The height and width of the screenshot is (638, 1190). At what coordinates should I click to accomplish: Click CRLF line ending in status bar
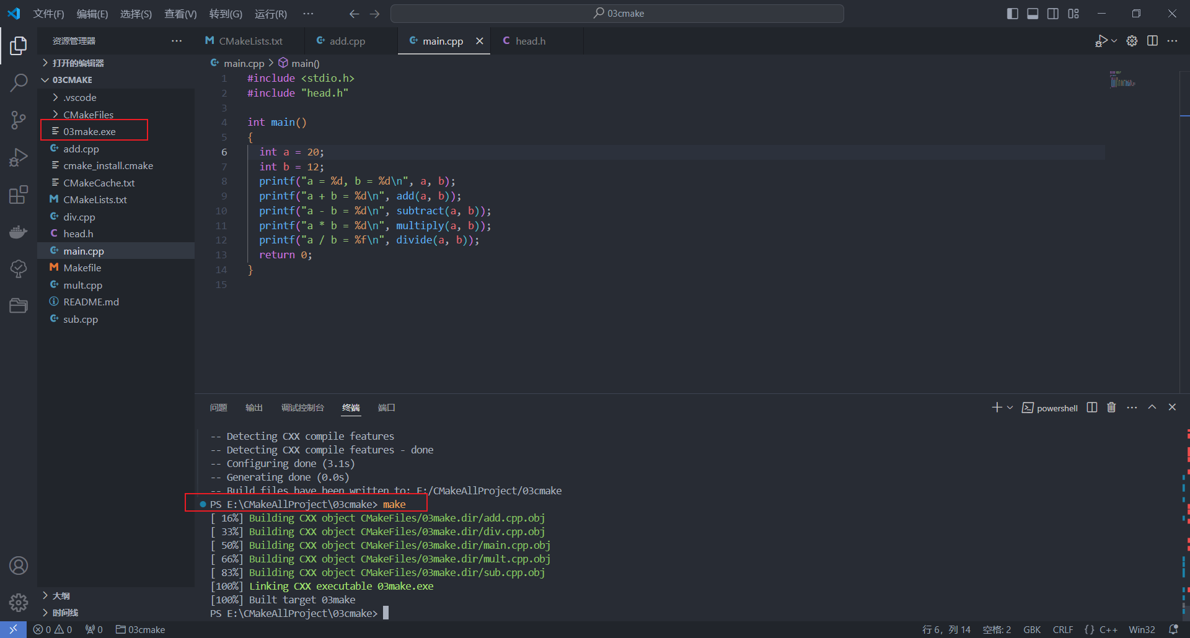pyautogui.click(x=1062, y=629)
